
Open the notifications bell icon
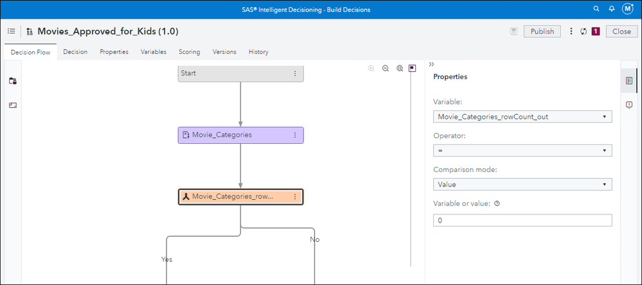click(x=611, y=9)
